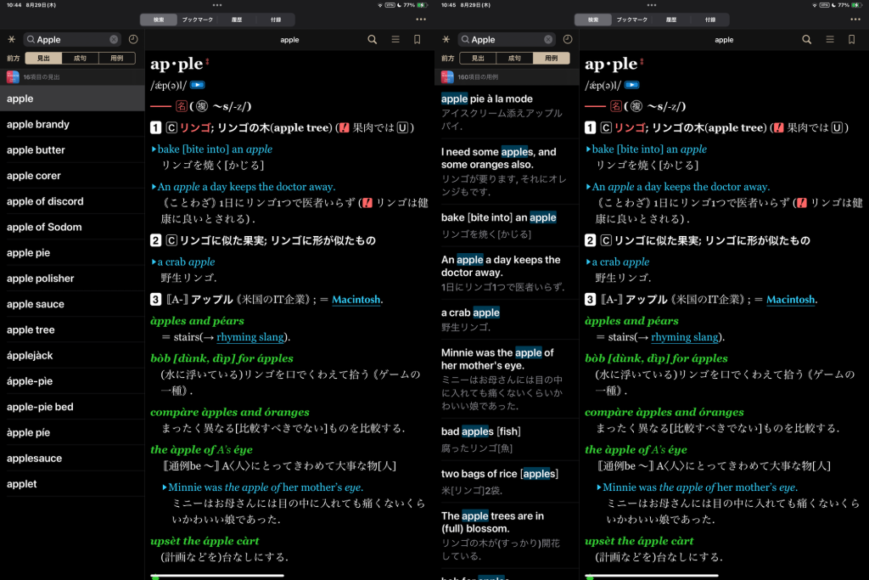Follow the Macintosh cross-reference link
Screen dimensions: 869x580
click(356, 299)
